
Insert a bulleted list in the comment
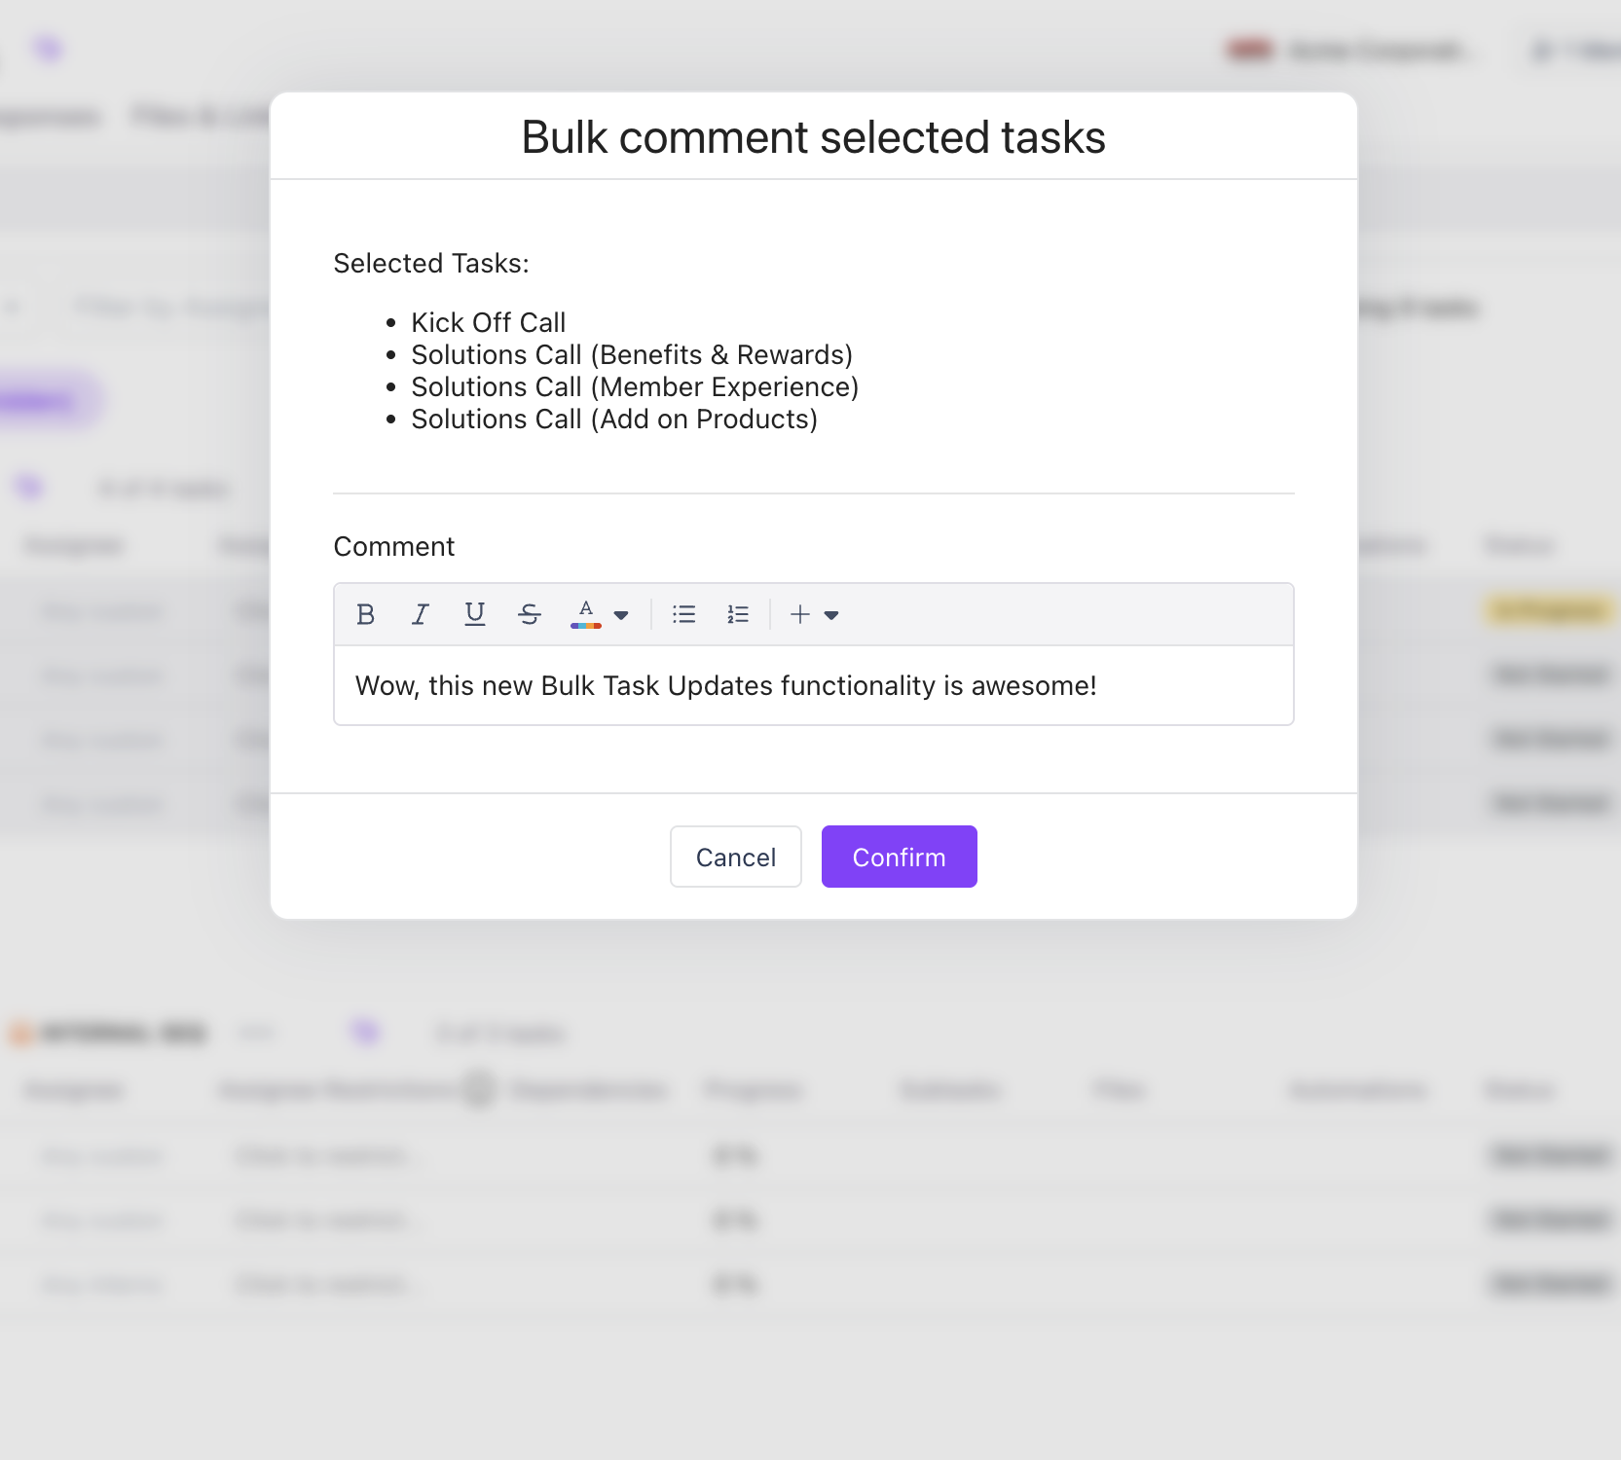point(683,614)
